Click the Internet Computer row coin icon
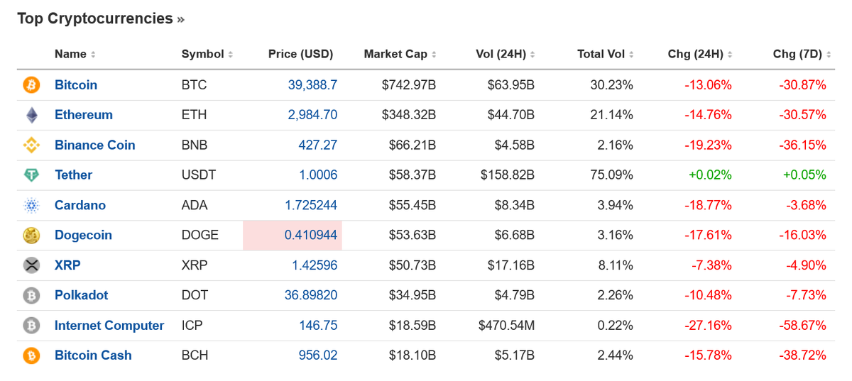The width and height of the screenshot is (852, 381). [x=31, y=326]
